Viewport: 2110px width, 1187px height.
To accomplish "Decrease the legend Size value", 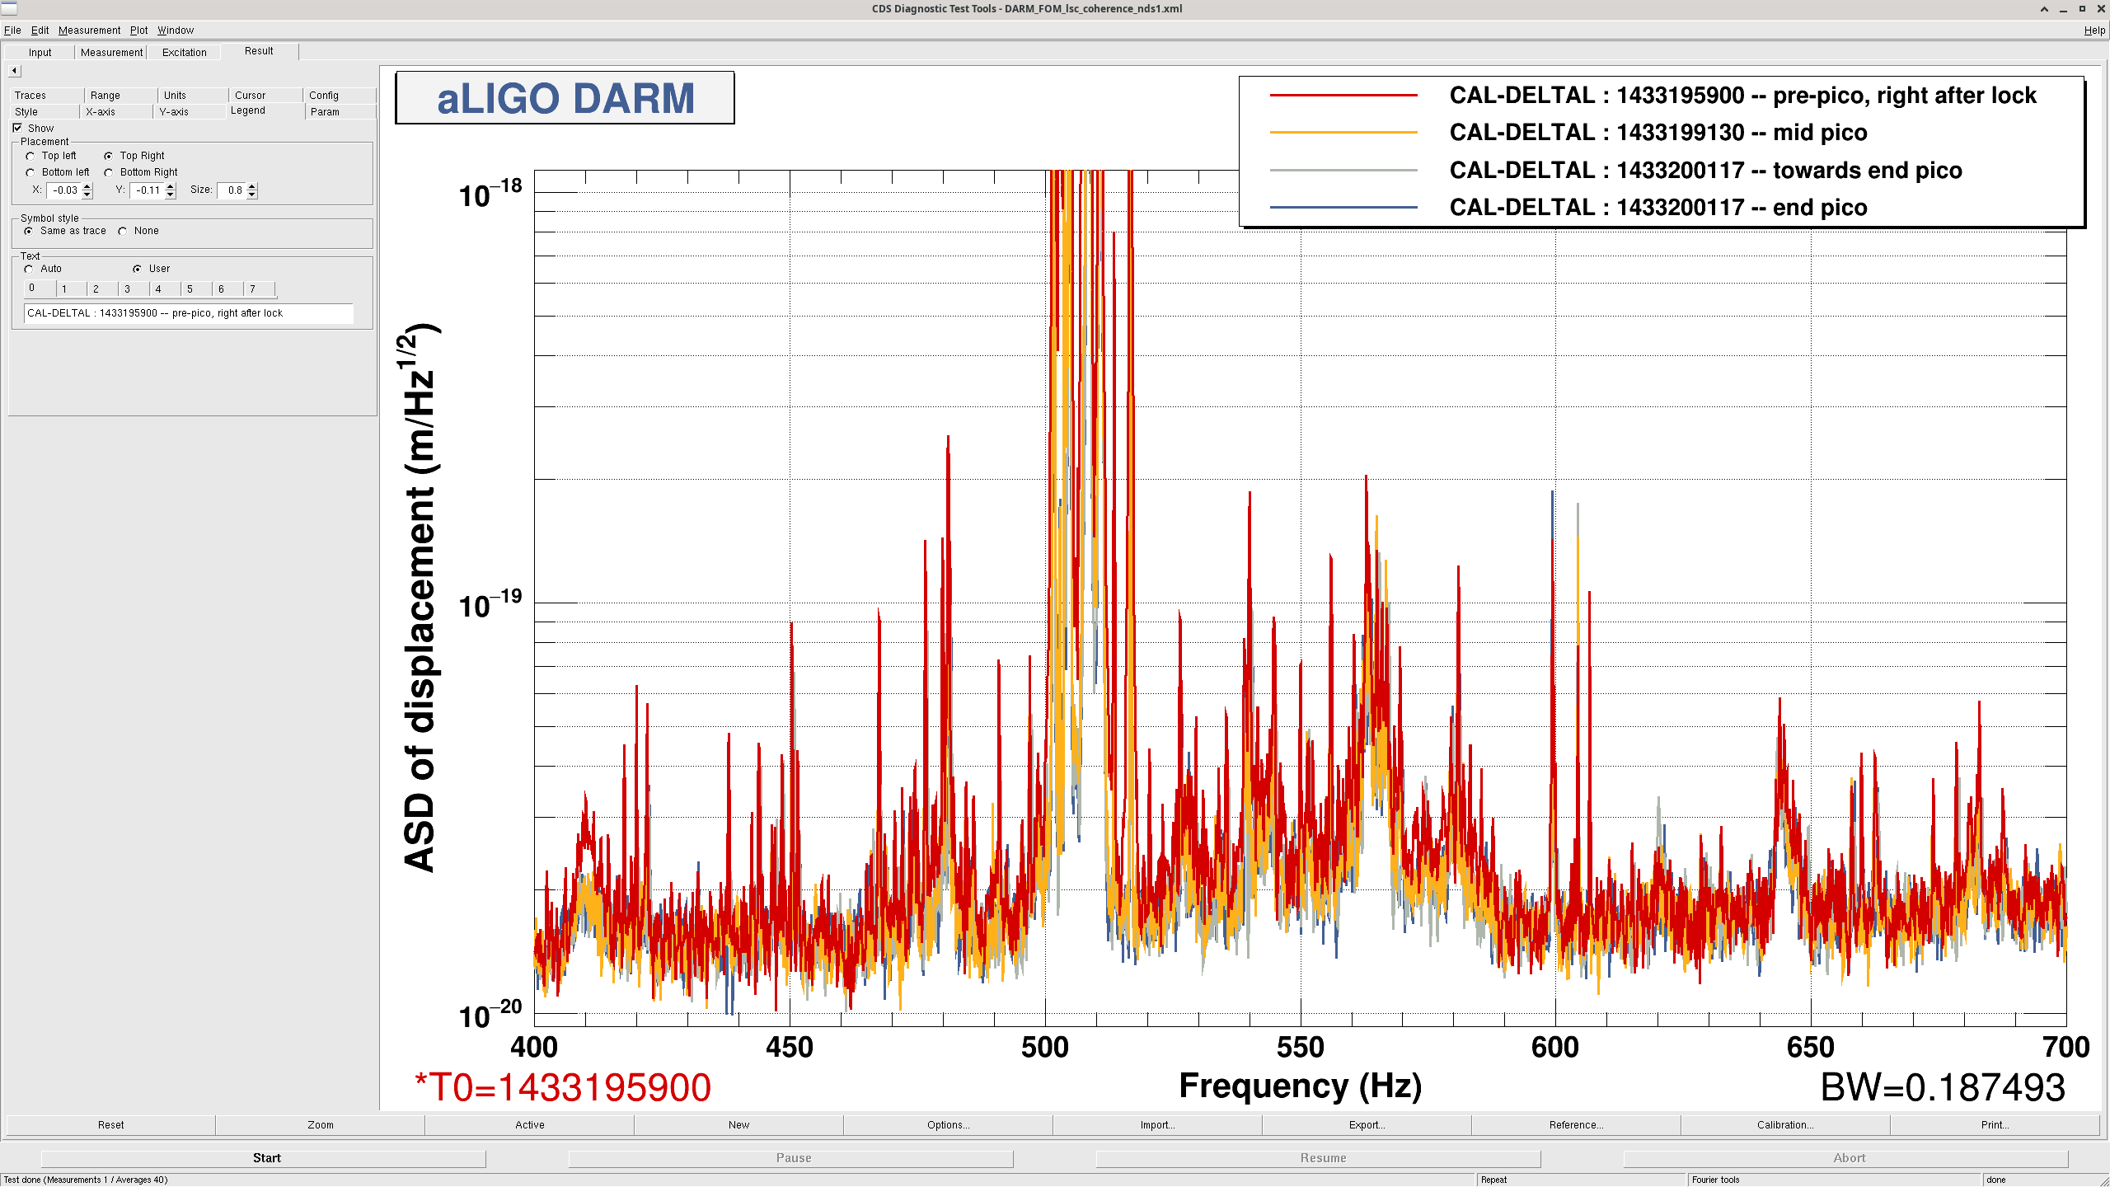I will tap(252, 195).
